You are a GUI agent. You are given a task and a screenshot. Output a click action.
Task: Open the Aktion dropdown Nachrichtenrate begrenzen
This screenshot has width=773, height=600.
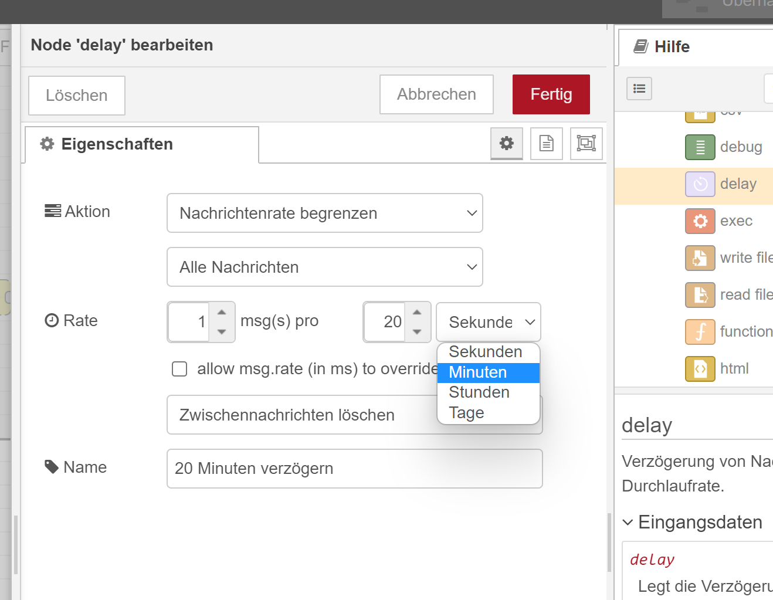coord(325,213)
